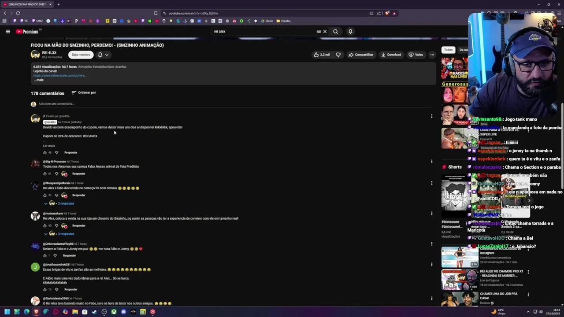Go to YouTube Premium home logo
The height and width of the screenshot is (317, 564).
pos(27,31)
